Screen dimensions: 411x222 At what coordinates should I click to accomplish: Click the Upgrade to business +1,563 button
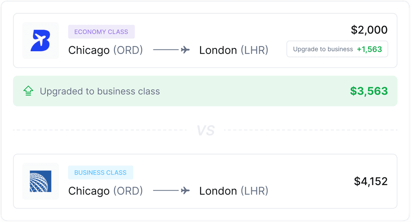337,49
